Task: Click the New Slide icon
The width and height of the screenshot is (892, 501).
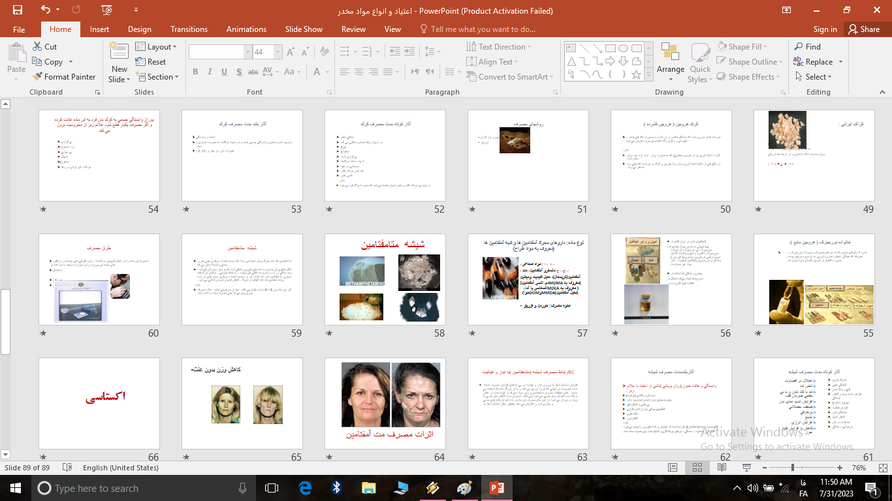Action: (119, 53)
